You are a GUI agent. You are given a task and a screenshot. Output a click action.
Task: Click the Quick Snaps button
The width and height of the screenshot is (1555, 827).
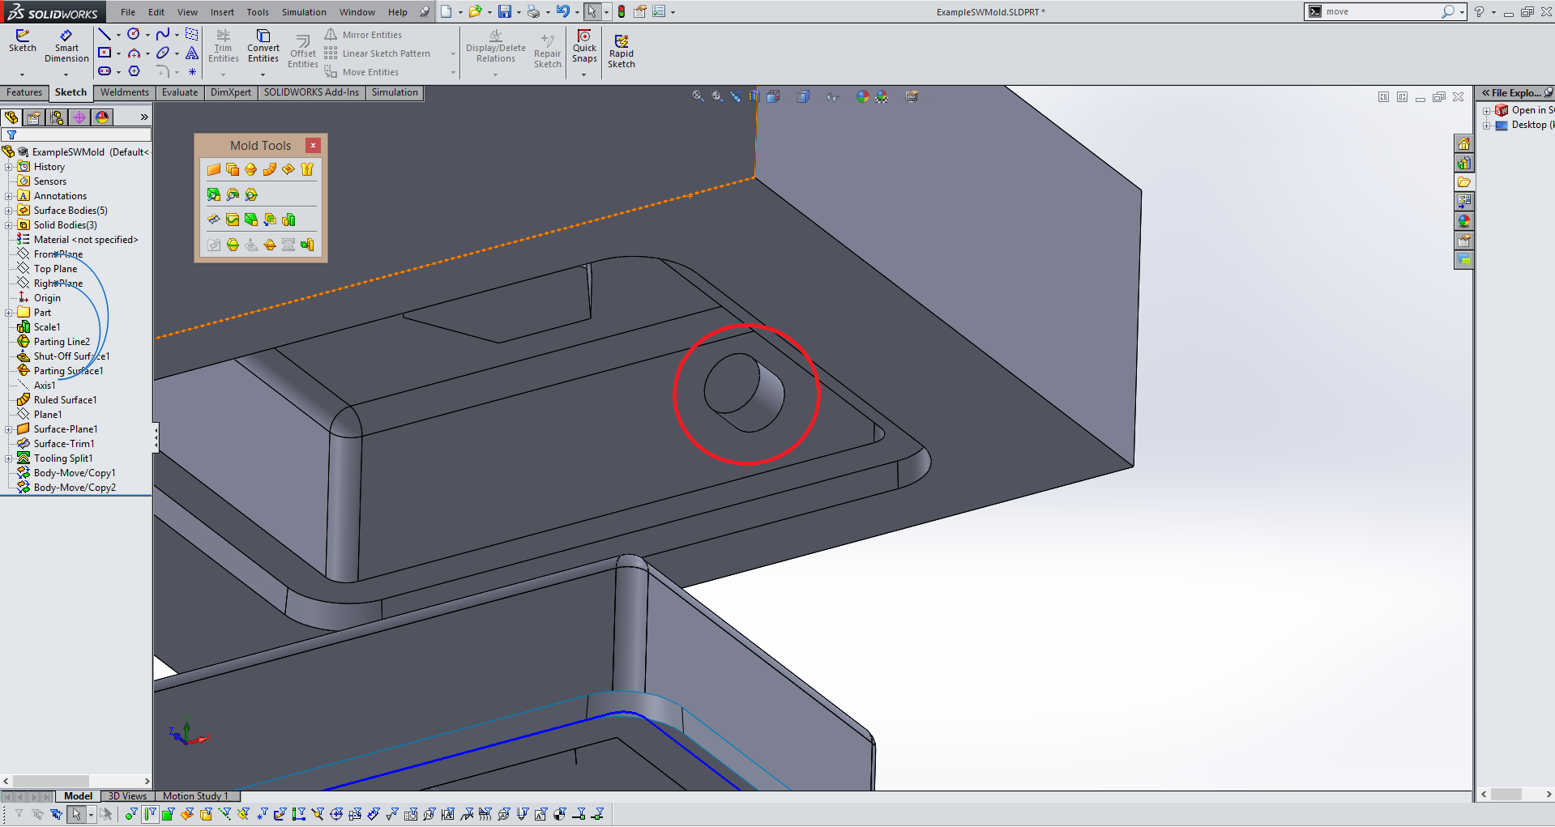click(584, 47)
